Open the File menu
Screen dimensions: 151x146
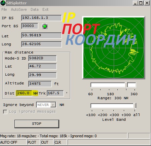4,9
